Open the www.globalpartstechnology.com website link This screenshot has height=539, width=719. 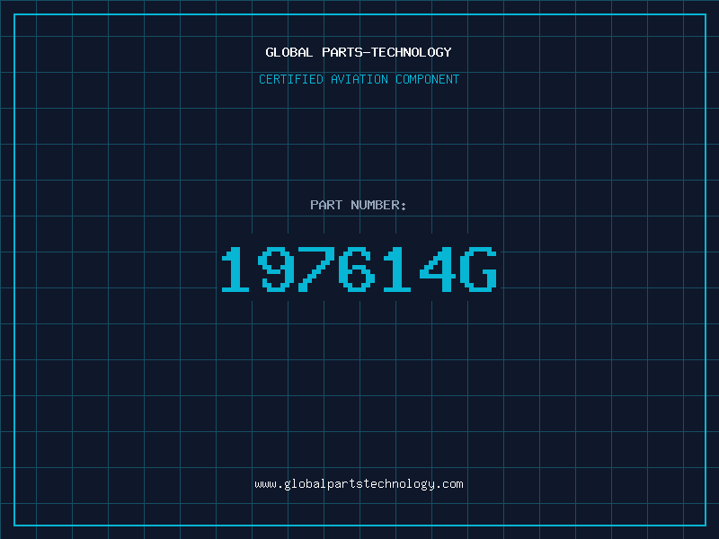(359, 484)
